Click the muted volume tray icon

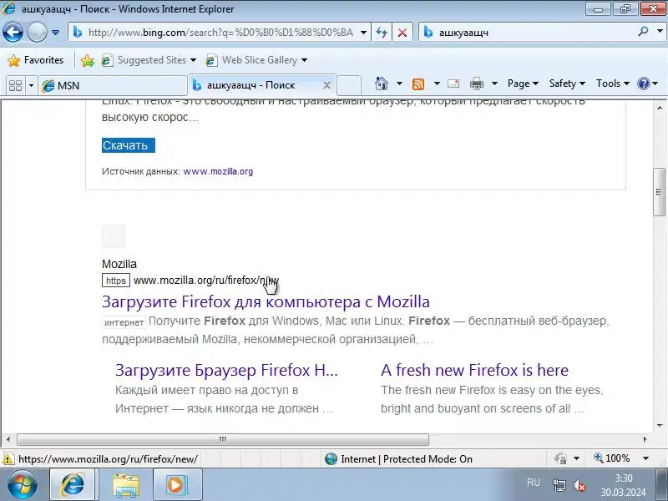[579, 485]
